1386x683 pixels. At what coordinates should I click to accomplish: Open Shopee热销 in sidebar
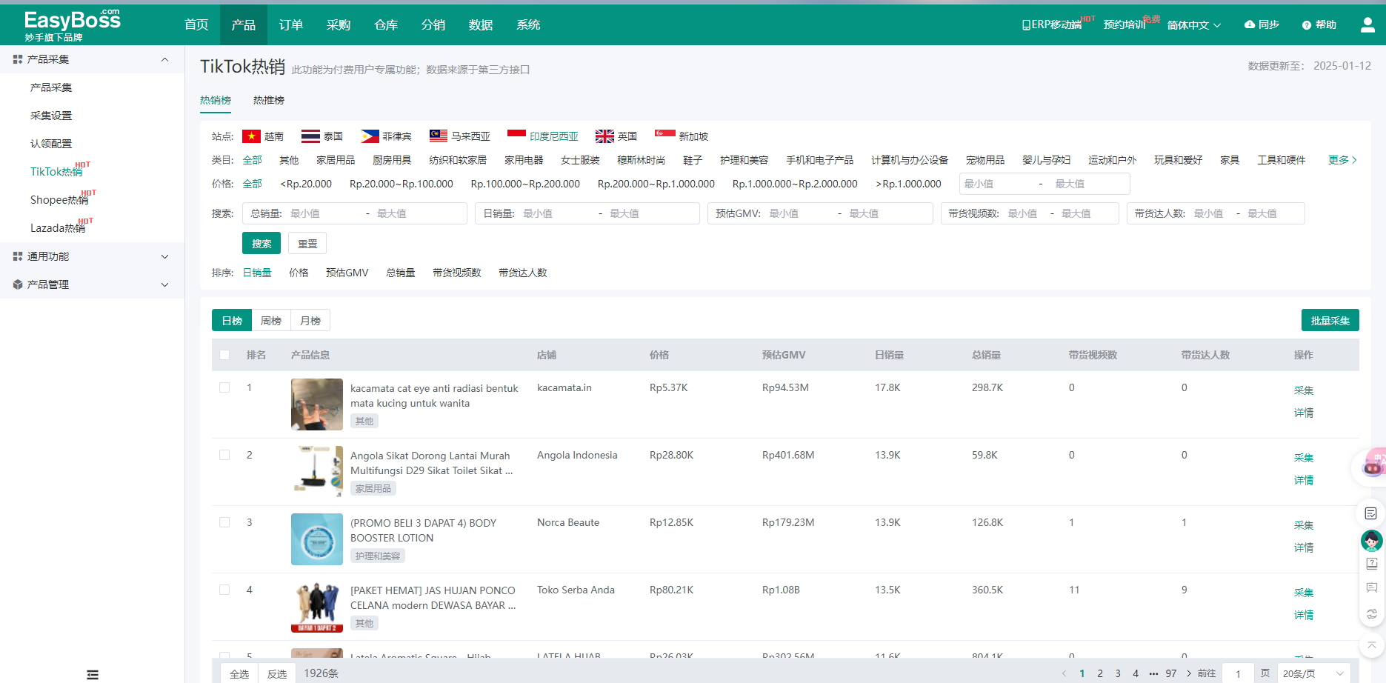pos(59,200)
